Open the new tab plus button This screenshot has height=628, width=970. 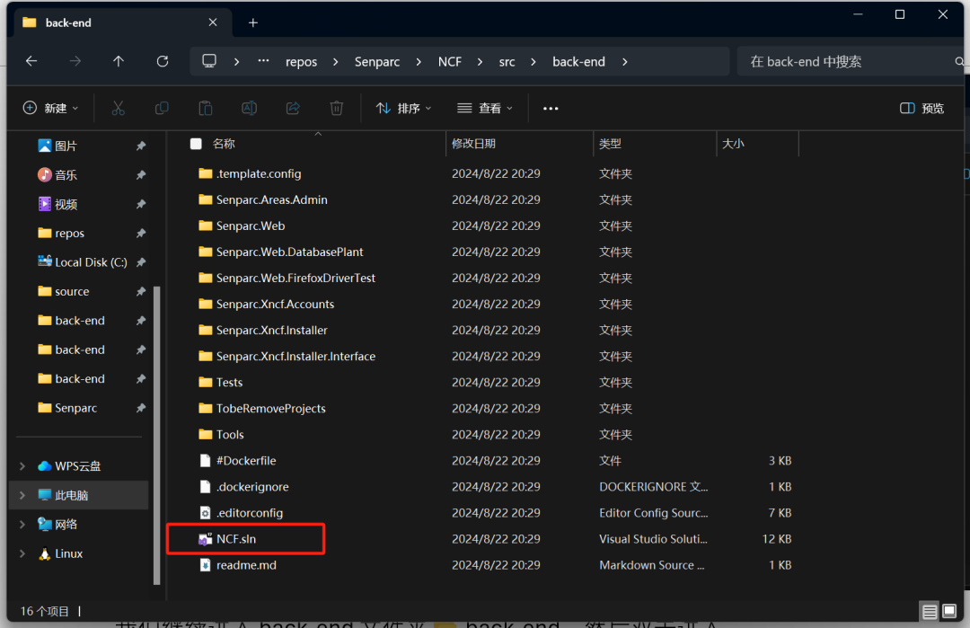pos(253,22)
